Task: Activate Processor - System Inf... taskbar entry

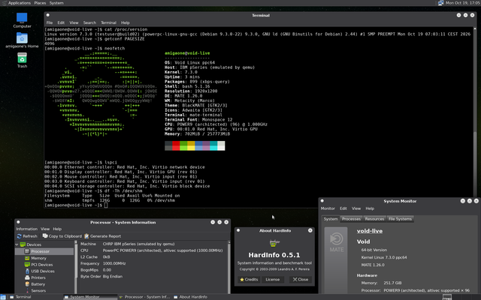Action: coord(144,297)
